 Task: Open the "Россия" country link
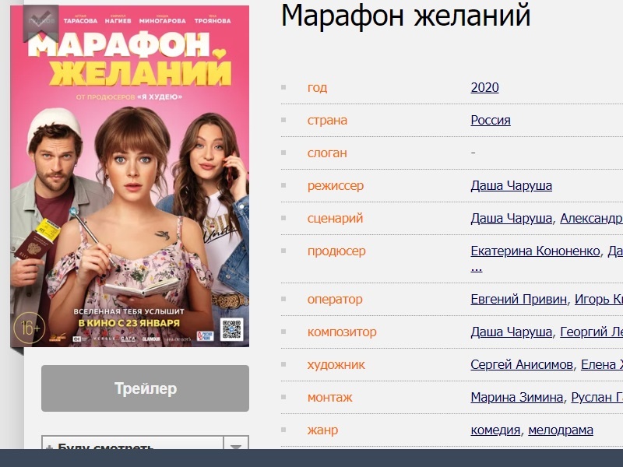491,121
